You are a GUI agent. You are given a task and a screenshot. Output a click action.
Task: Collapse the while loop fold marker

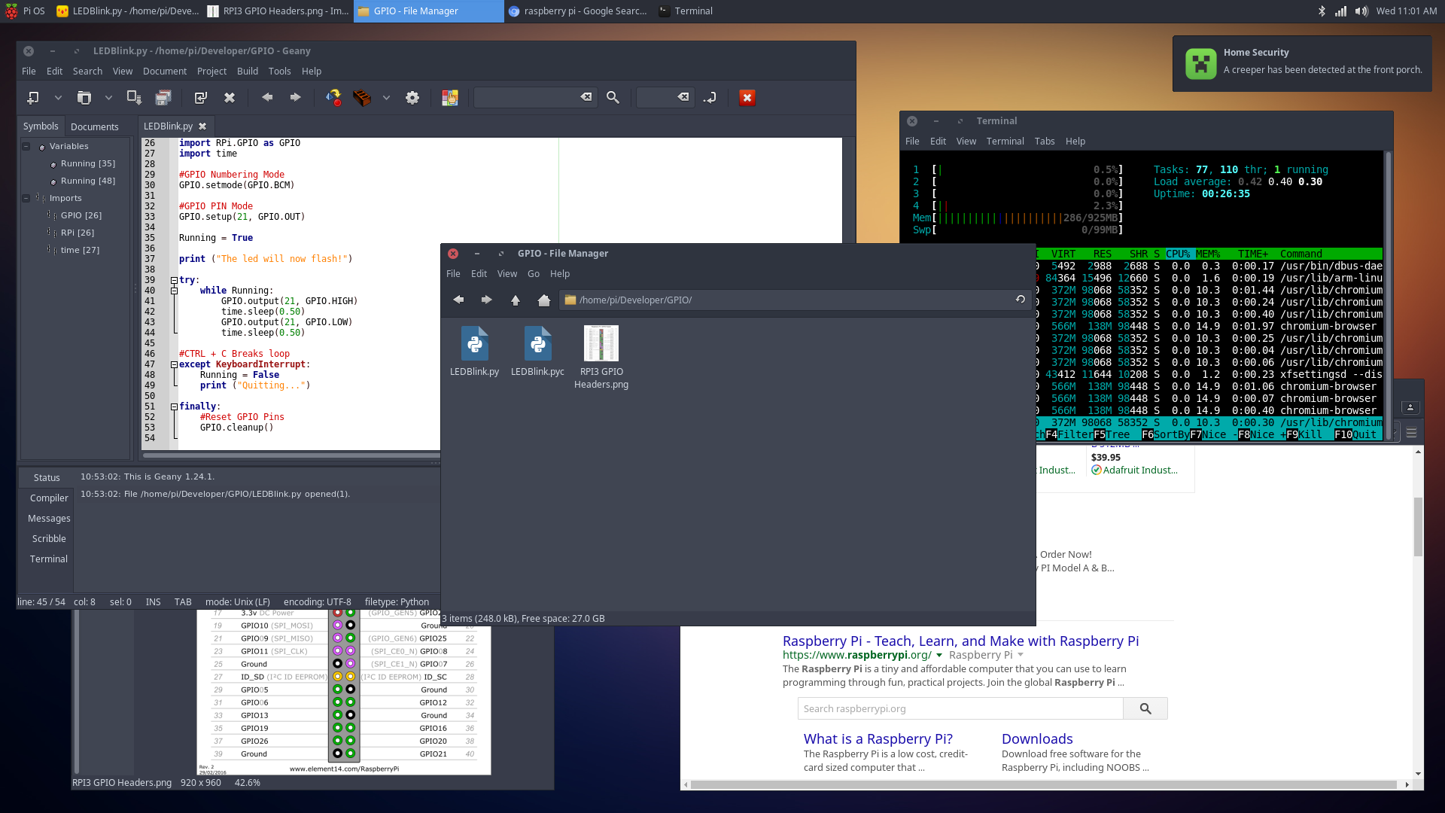[174, 291]
